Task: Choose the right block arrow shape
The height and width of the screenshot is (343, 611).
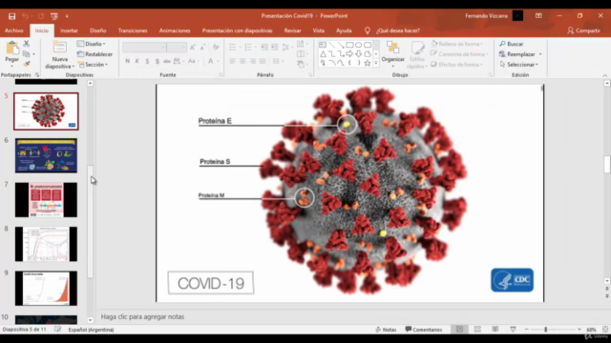Action: click(349, 54)
